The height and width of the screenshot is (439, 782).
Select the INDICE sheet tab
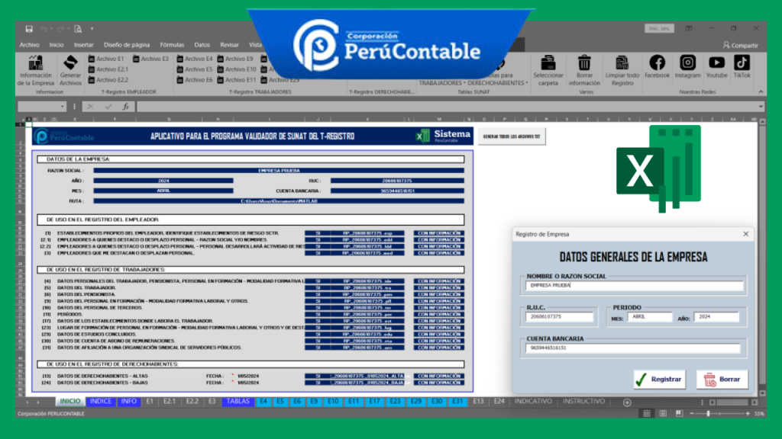[100, 402]
